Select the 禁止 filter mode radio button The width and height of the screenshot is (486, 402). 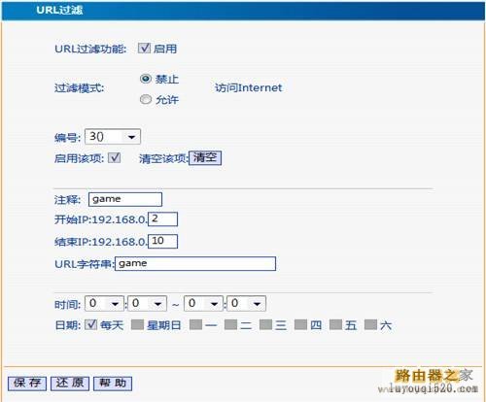click(x=146, y=79)
